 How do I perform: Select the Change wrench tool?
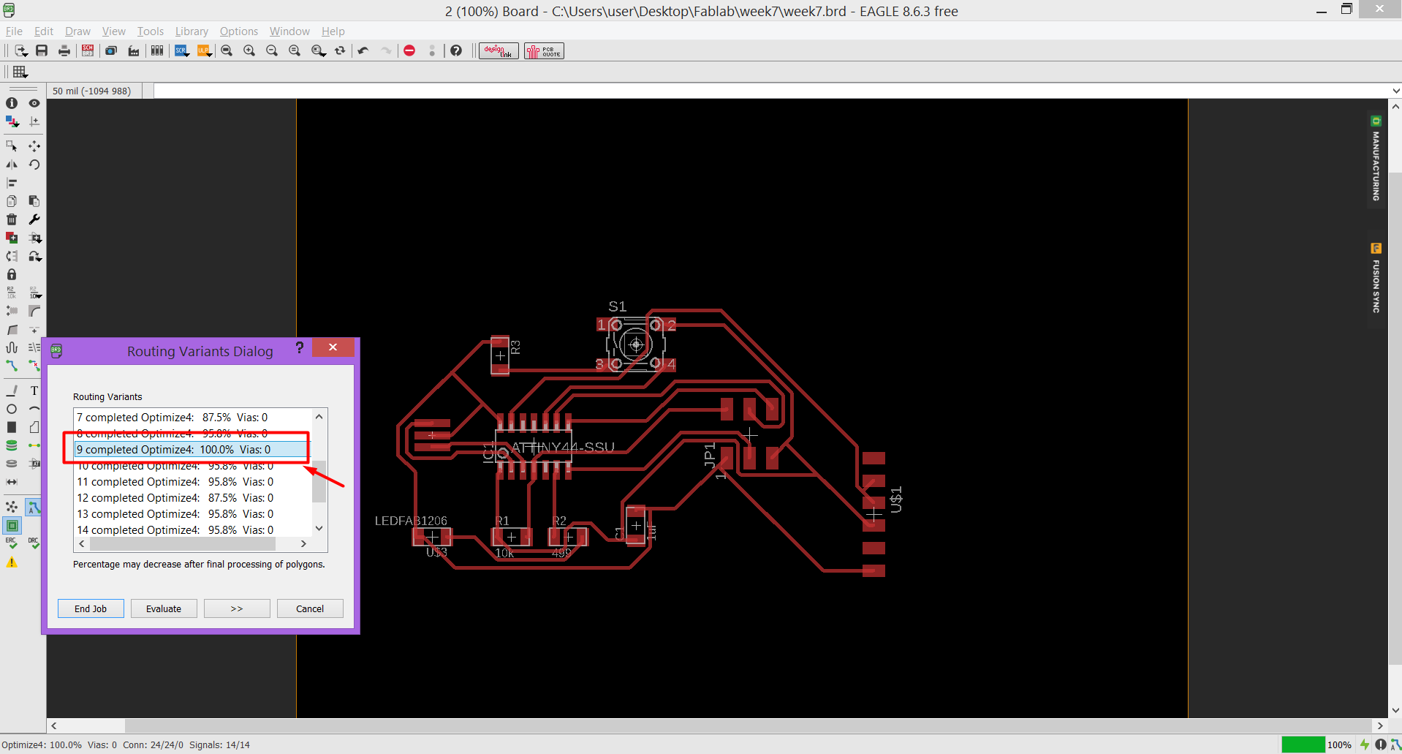tap(34, 219)
